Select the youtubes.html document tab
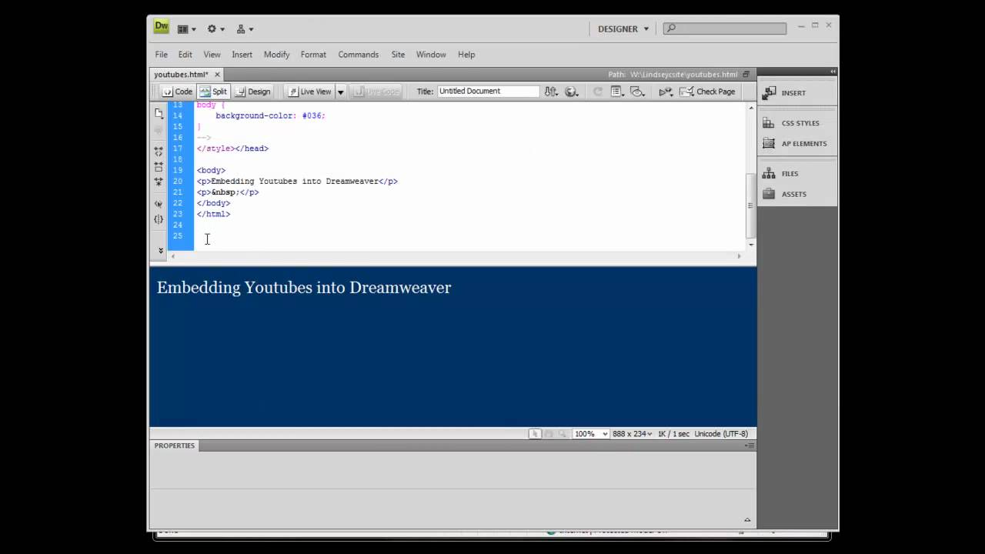 click(181, 75)
